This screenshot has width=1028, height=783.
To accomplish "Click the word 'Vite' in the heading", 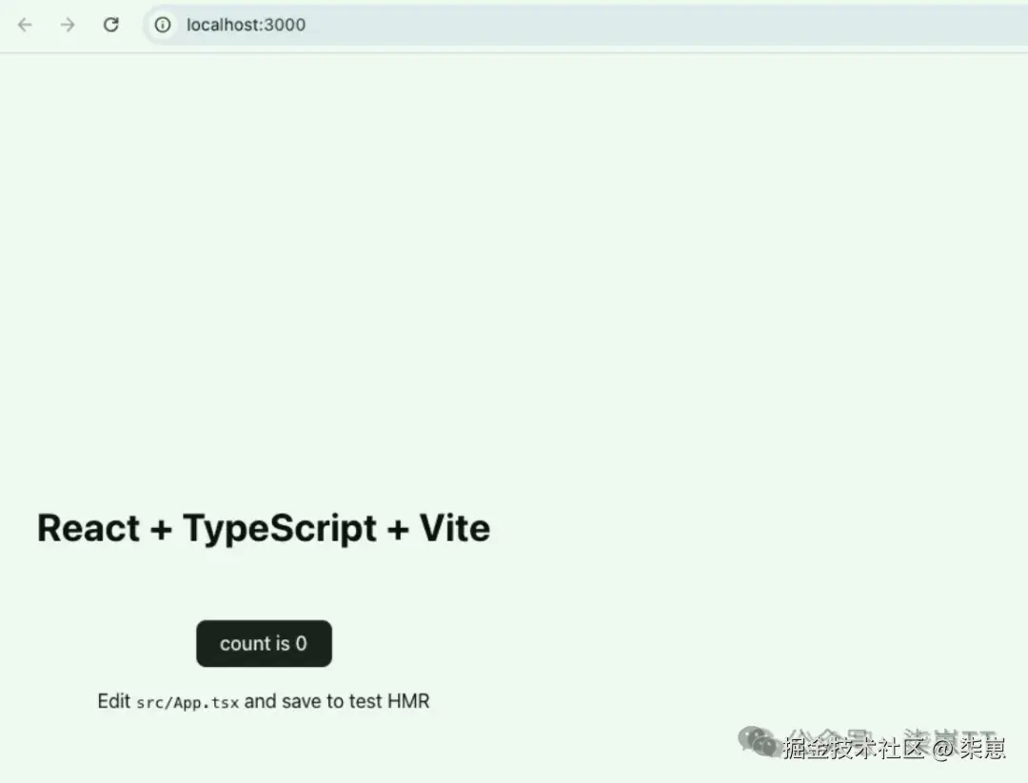I will point(455,528).
